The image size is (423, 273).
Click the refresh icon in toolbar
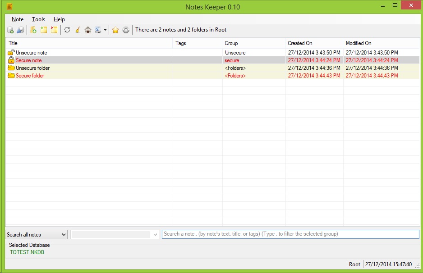67,30
